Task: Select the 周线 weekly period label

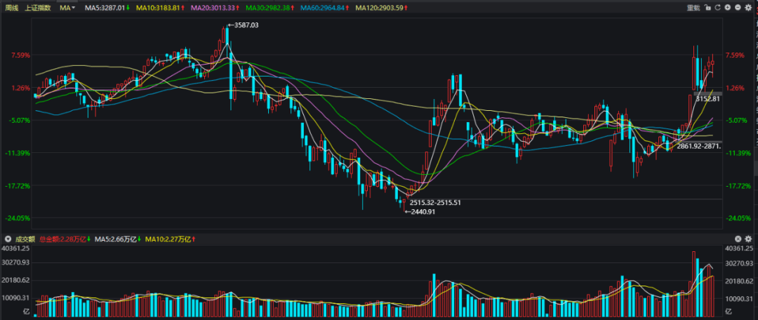Action: pos(12,8)
